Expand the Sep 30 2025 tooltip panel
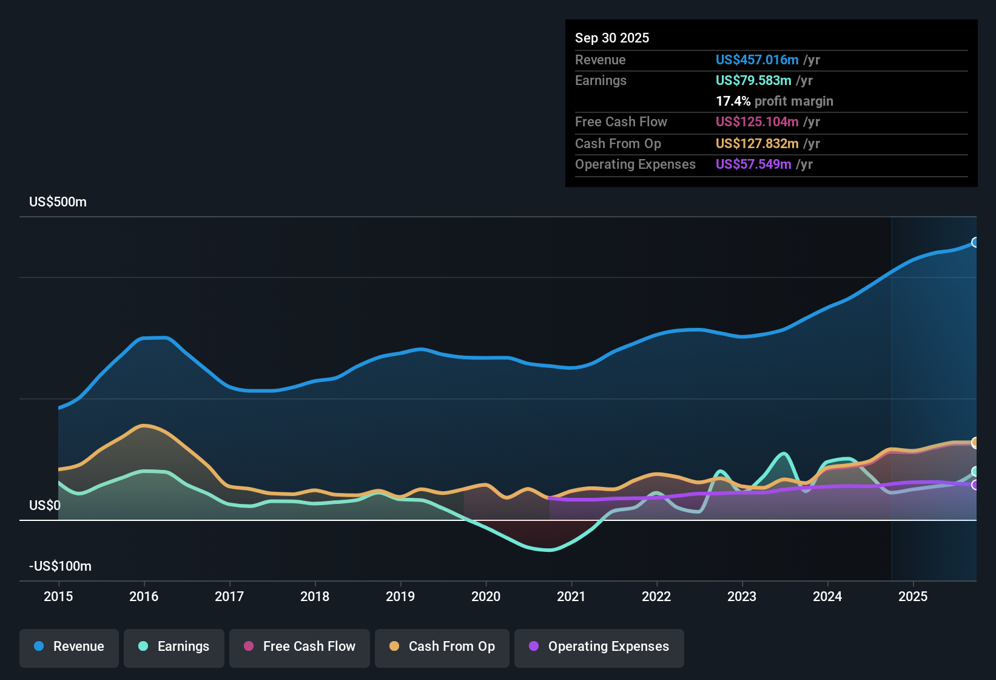 tap(770, 103)
